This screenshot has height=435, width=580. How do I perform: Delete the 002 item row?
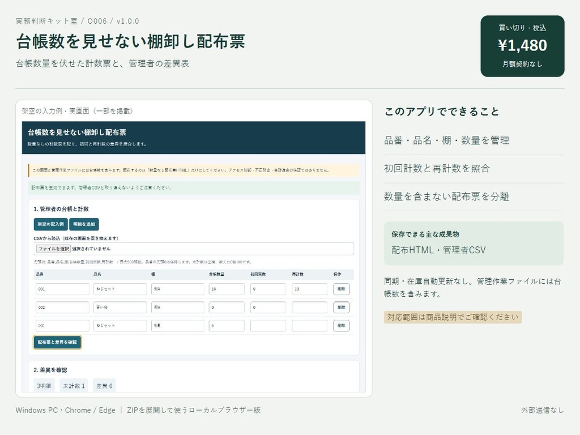341,308
